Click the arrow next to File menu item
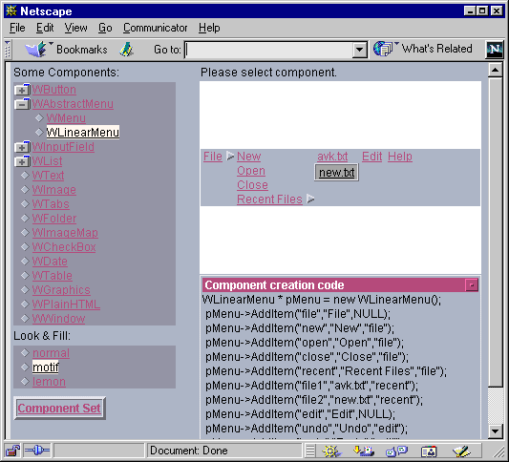509x462 pixels. tap(230, 156)
